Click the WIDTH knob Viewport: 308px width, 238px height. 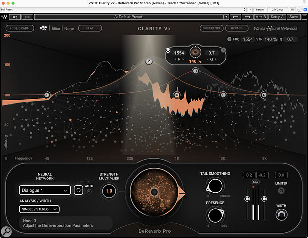(281, 215)
